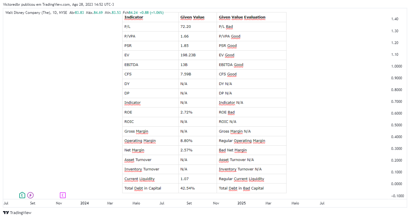Image resolution: width=410 pixels, height=218 pixels.
Task: Click the 0.0000 label on price scale
Action: pyautogui.click(x=396, y=184)
